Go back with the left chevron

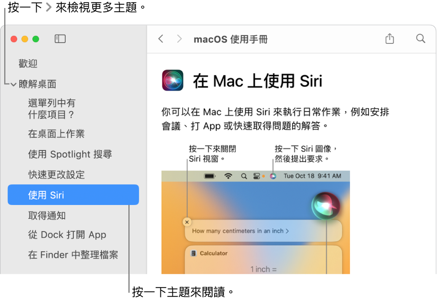(161, 39)
